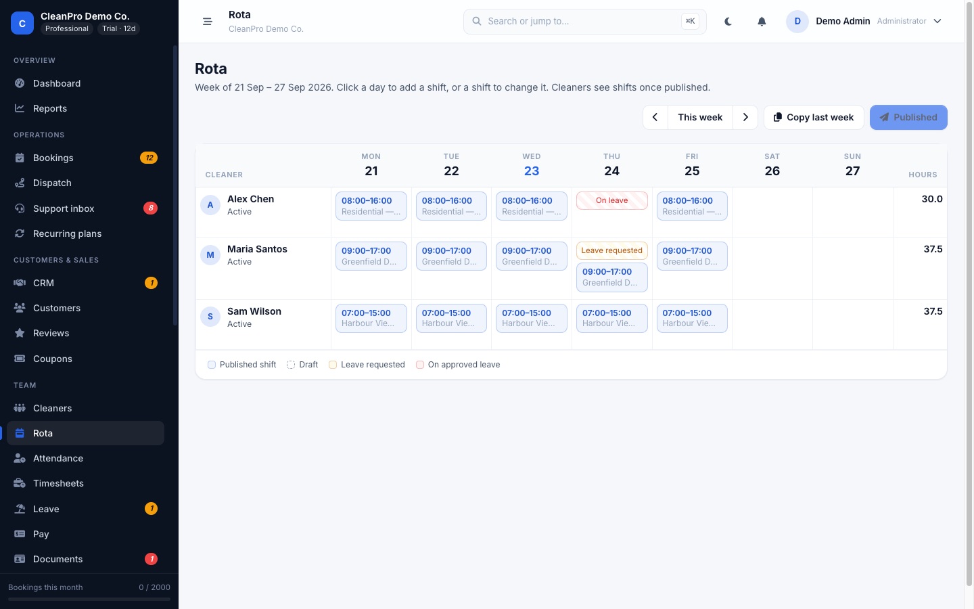Focus the Search or jump to field

point(585,22)
